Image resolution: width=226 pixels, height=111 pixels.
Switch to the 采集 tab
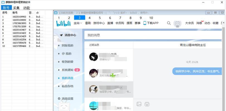[x=16, y=8]
